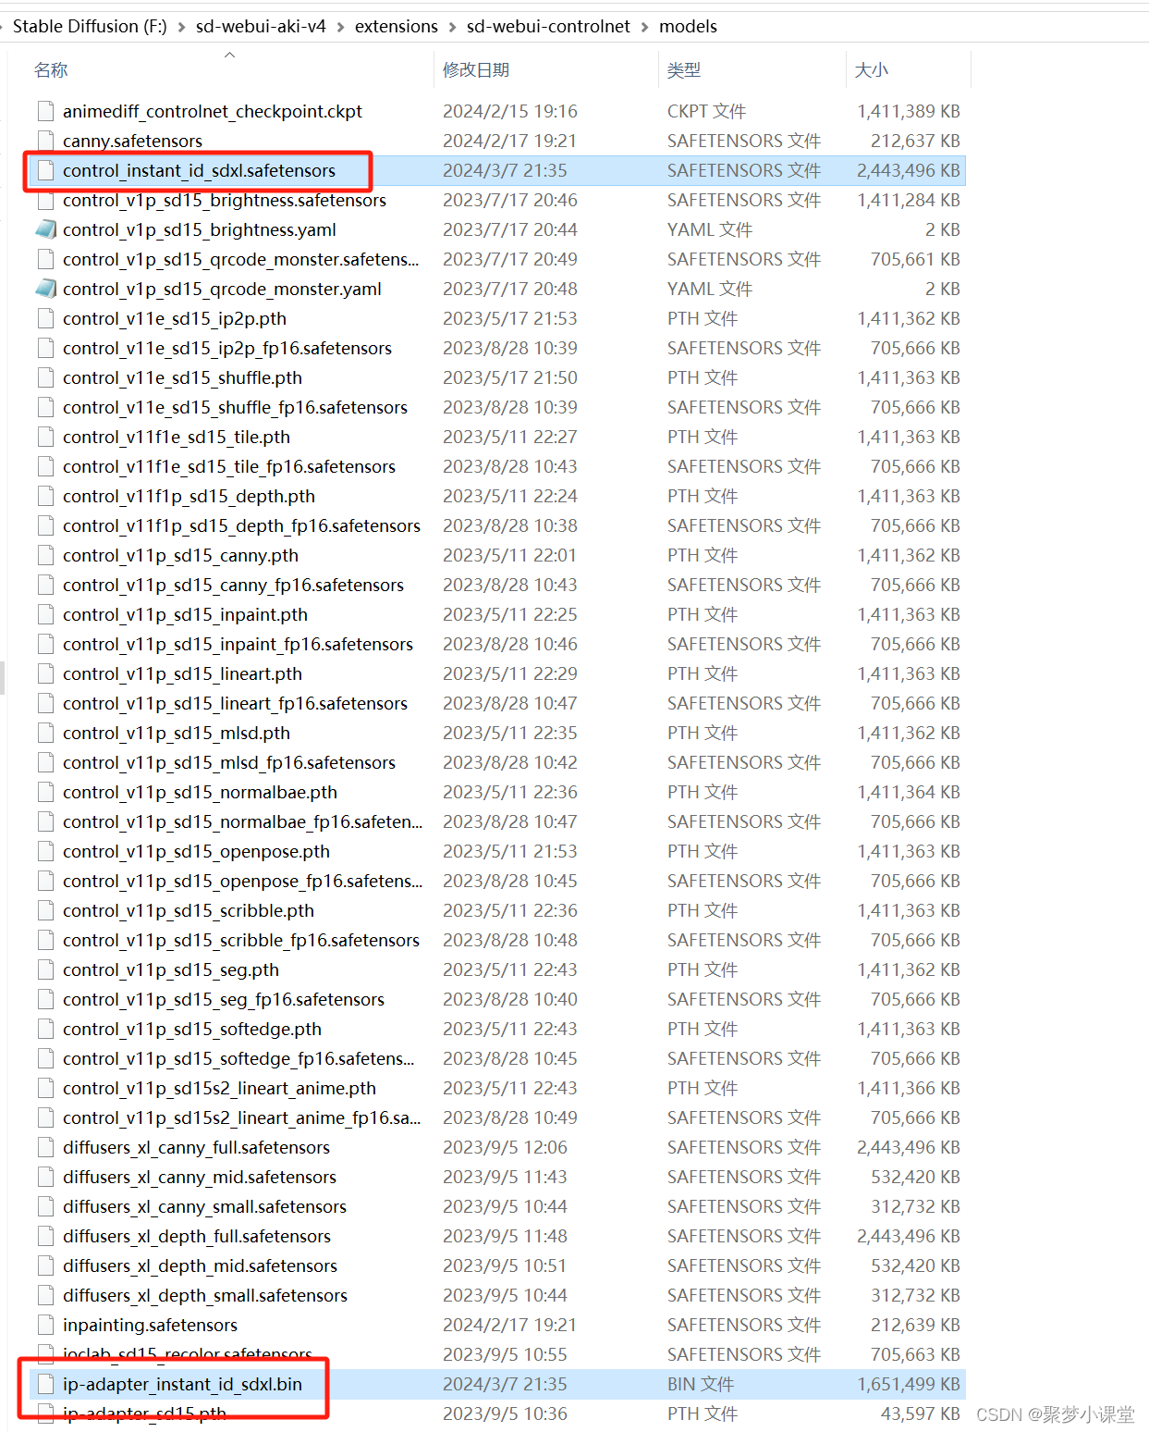1149x1432 pixels.
Task: Sort files by 修改日期 column header
Action: pos(476,70)
